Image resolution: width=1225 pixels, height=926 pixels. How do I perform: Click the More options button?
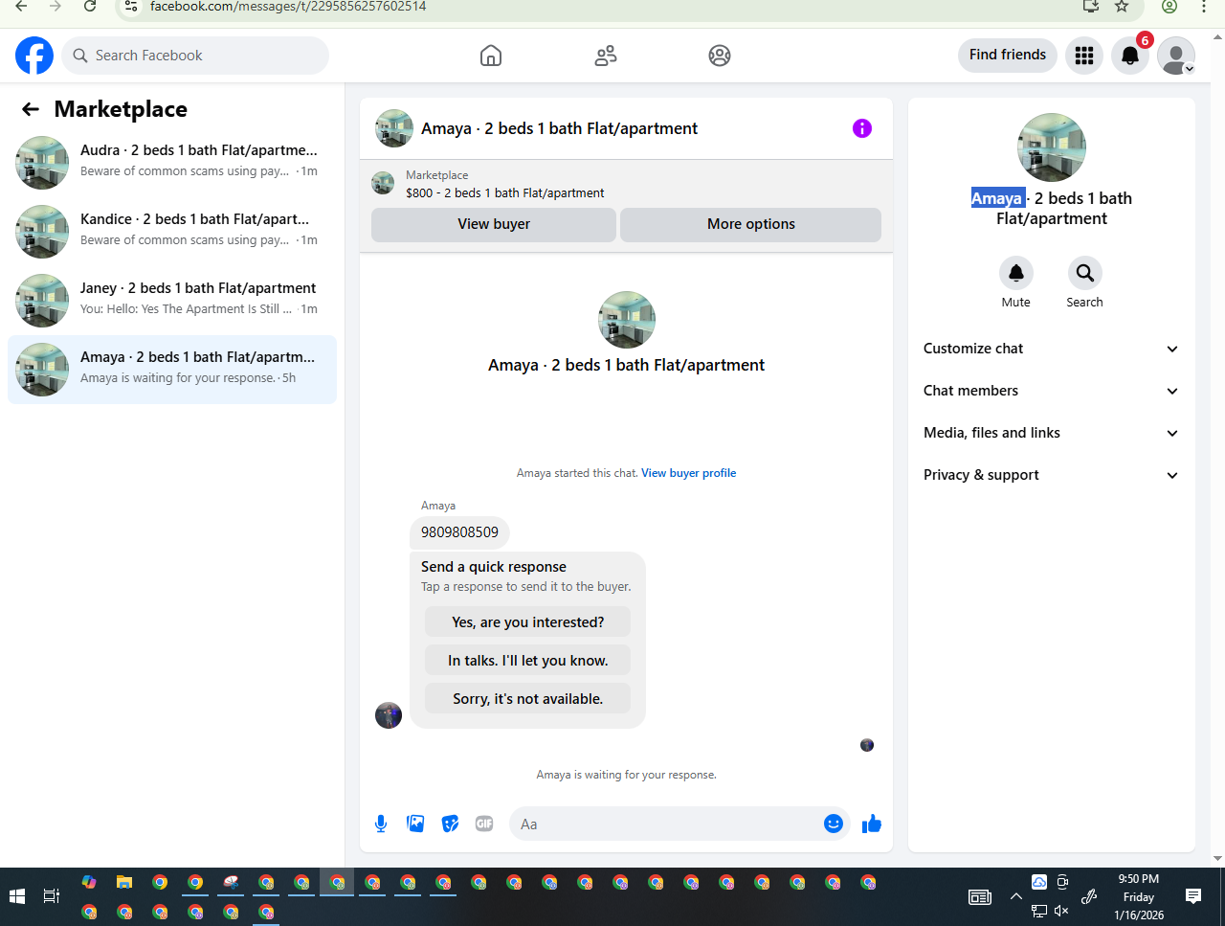click(751, 224)
